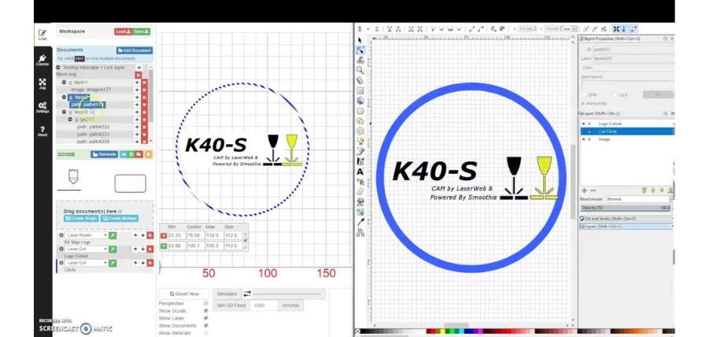Click the orange clear gcode icon
This screenshot has height=337, width=724.
click(x=148, y=154)
